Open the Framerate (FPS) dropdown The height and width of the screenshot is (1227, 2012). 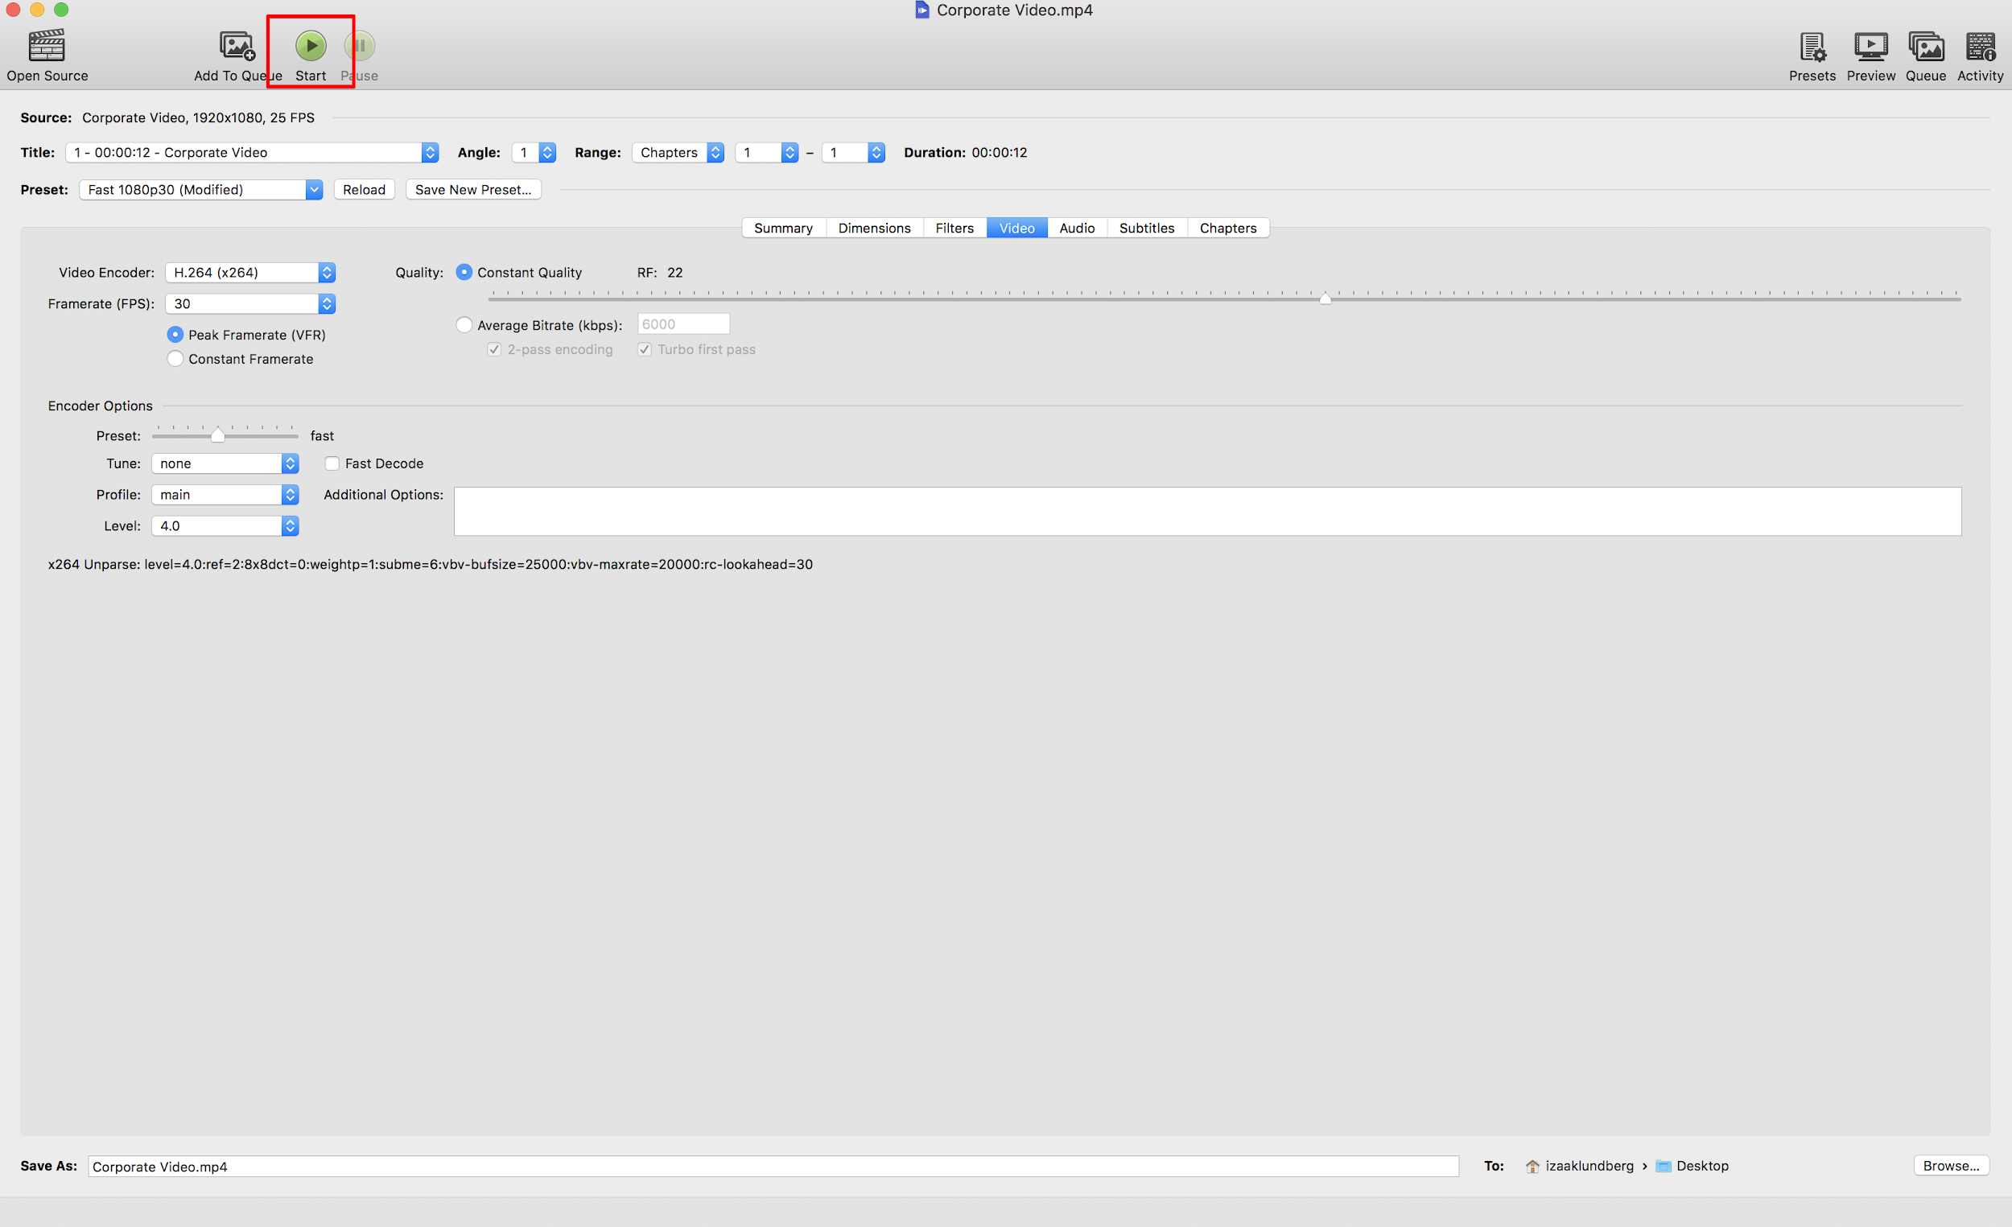click(250, 303)
